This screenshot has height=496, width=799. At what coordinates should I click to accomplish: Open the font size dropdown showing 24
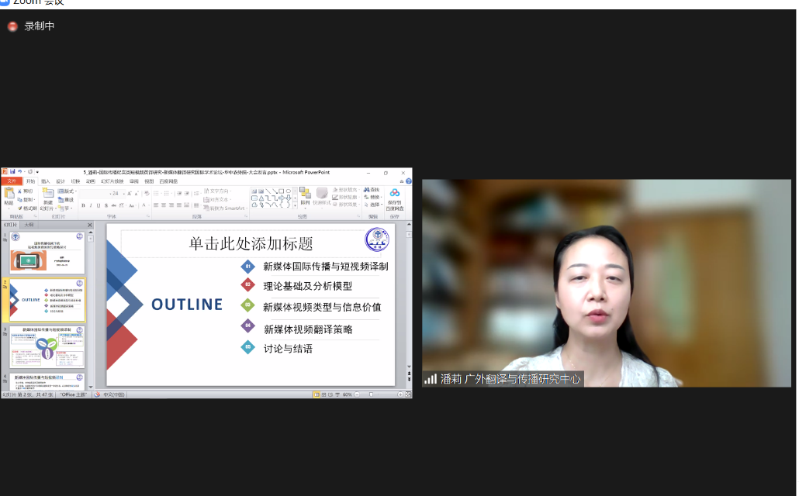click(x=116, y=193)
